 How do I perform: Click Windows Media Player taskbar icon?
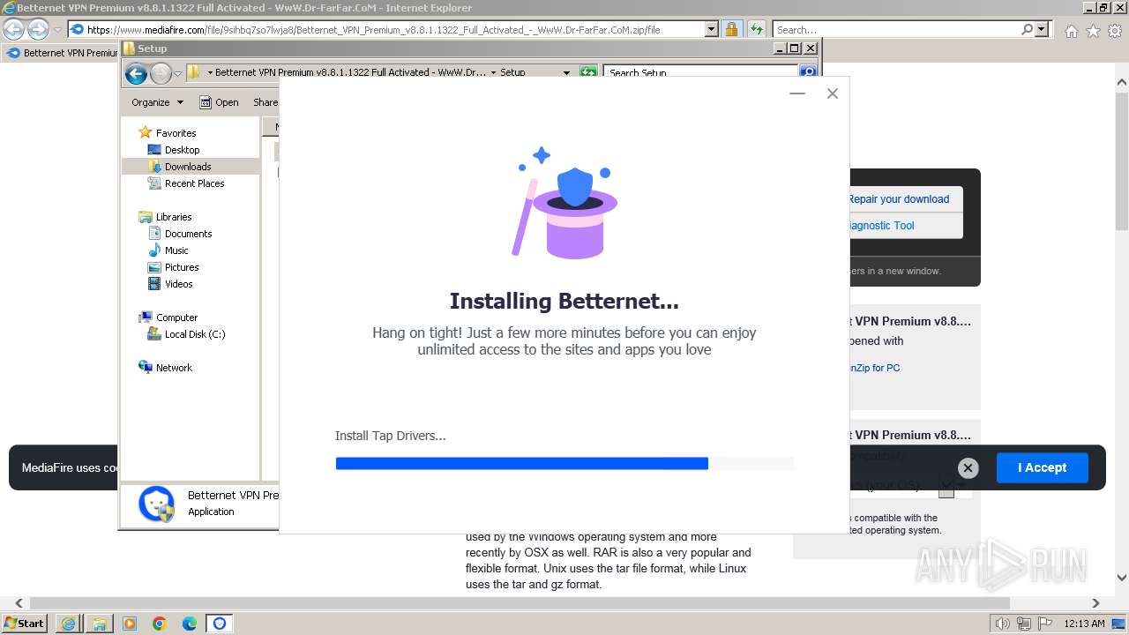(x=130, y=624)
